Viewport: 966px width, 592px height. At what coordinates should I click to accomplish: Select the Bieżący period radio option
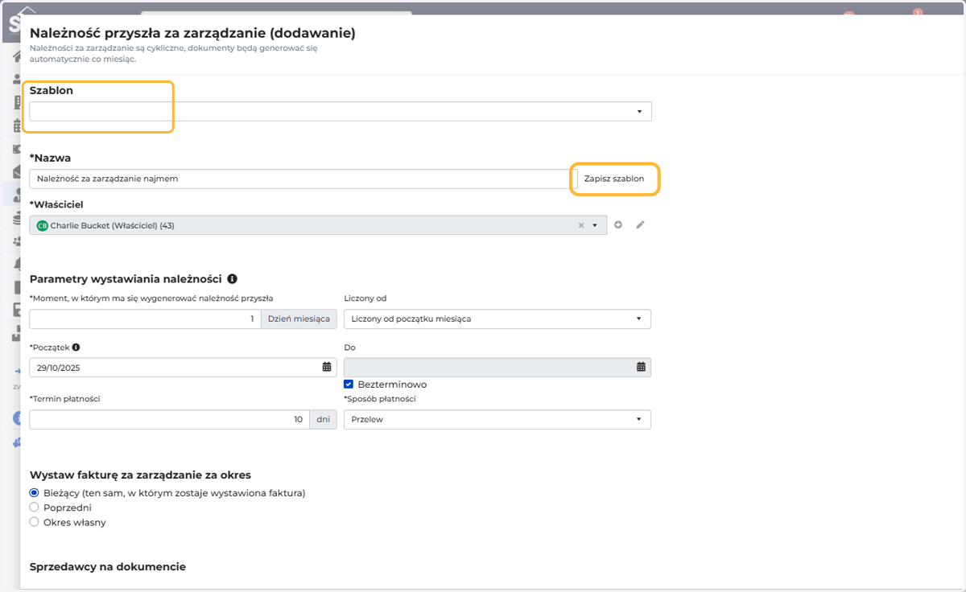(x=34, y=493)
